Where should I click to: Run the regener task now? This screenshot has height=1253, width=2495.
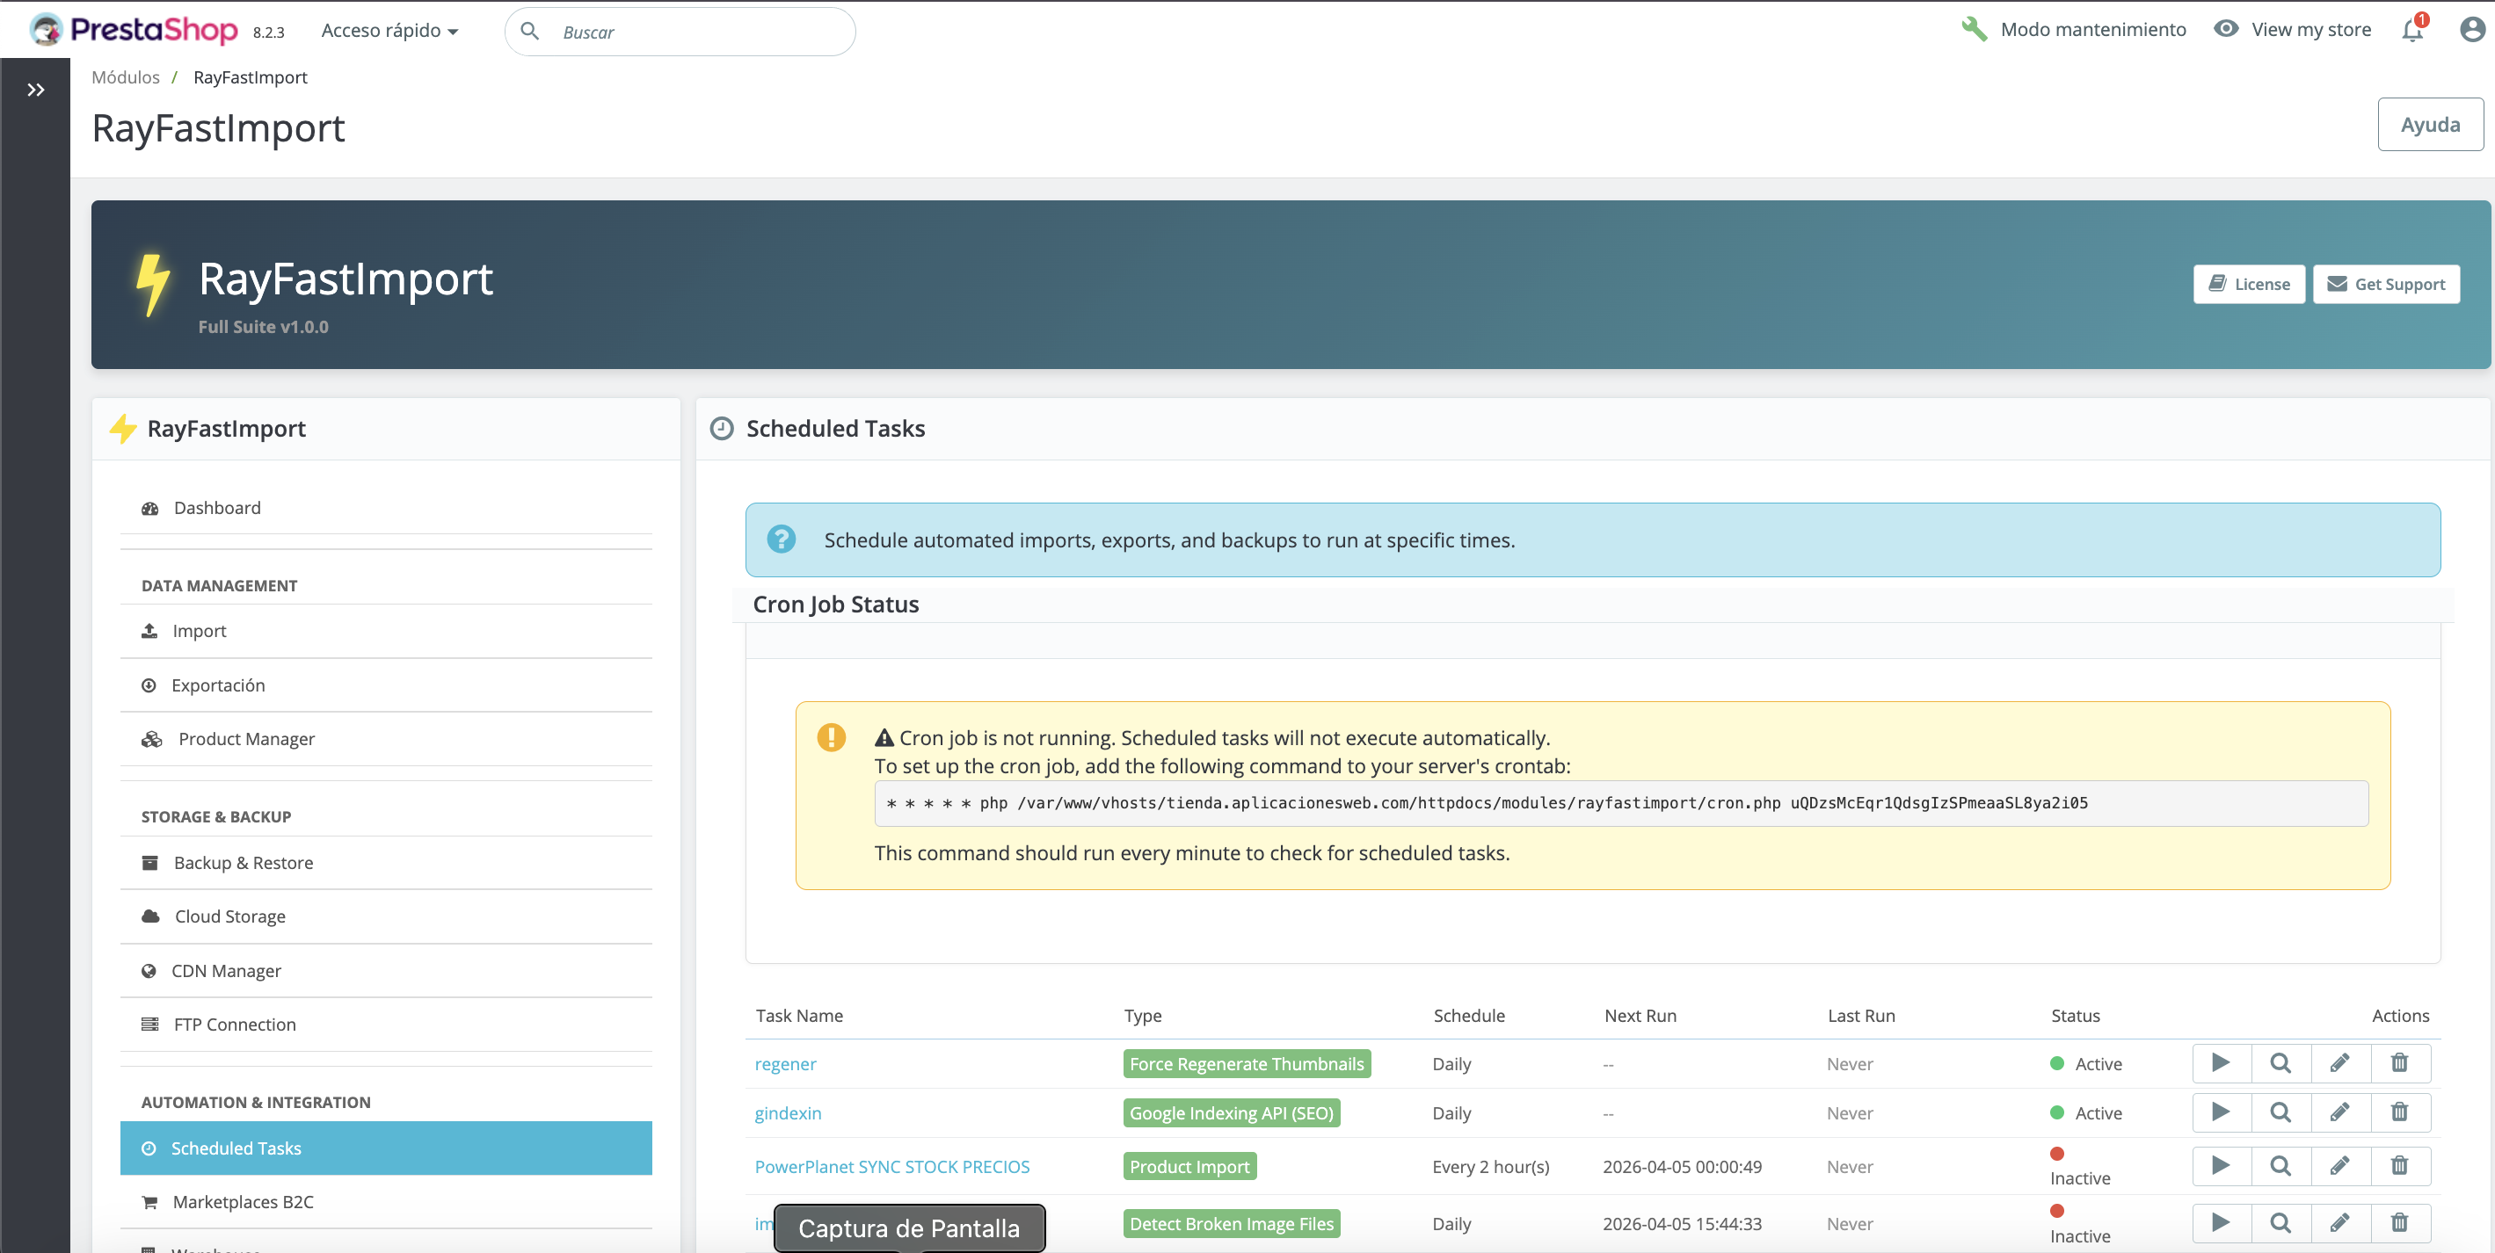[2221, 1063]
